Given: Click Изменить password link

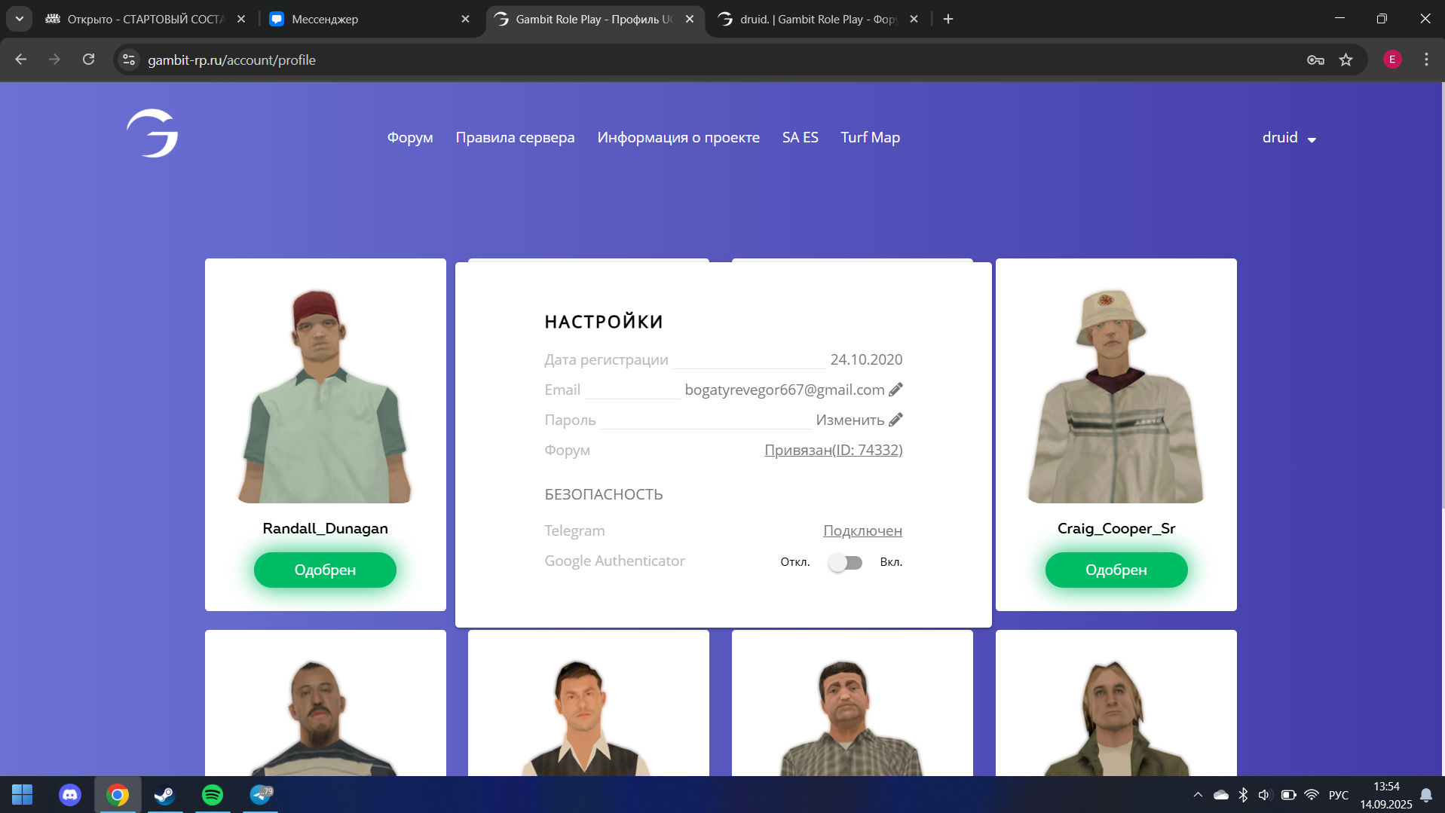Looking at the screenshot, I should pyautogui.click(x=850, y=420).
